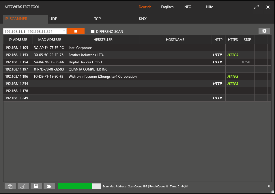Open the INFO menu item
The width and height of the screenshot is (275, 194).
point(187,7)
